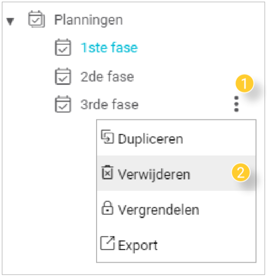Click the duplicate icon in the menu

108,137
